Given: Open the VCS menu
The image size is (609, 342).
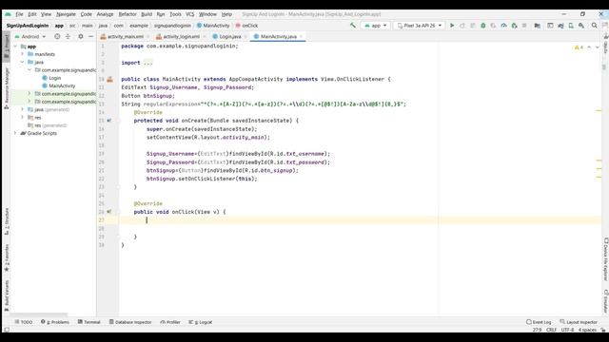Looking at the screenshot, I should pyautogui.click(x=190, y=14).
